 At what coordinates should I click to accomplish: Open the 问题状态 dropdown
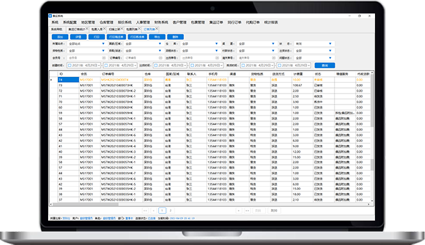(x=314, y=58)
